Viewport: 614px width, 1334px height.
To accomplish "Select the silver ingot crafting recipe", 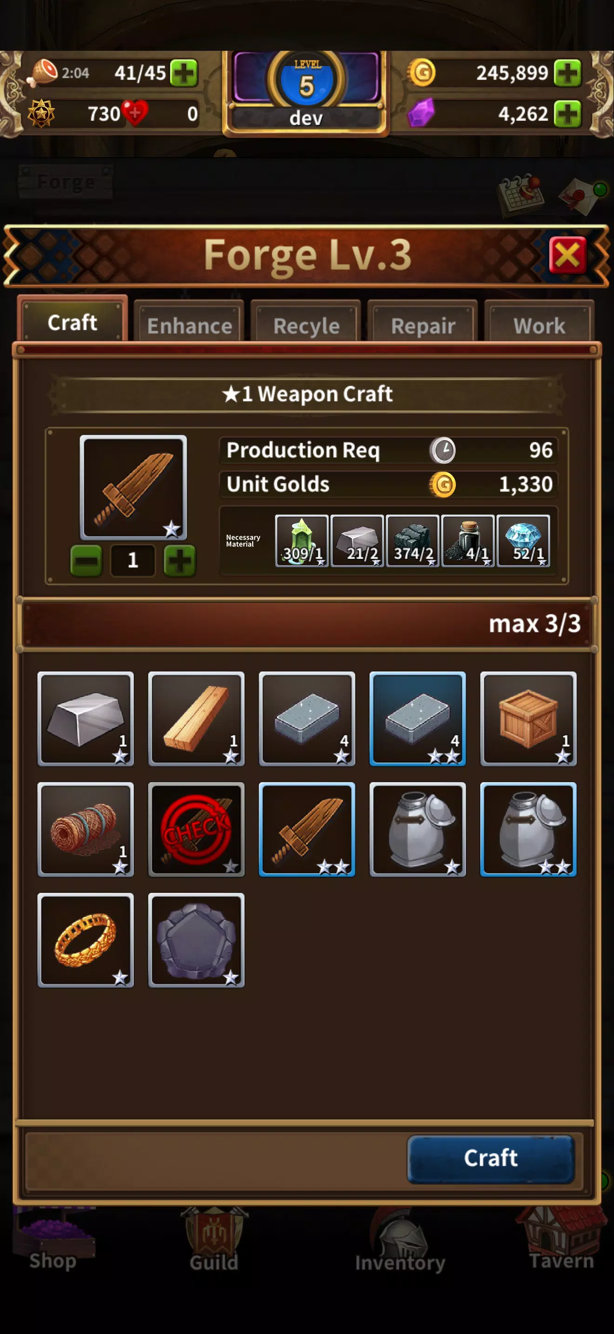I will 86,718.
